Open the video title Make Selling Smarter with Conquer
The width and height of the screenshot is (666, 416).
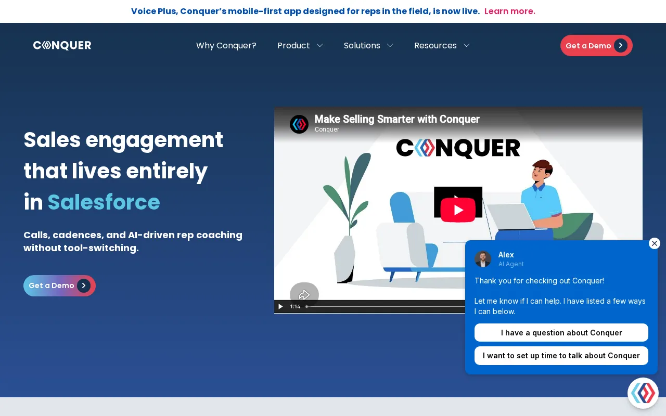click(397, 119)
